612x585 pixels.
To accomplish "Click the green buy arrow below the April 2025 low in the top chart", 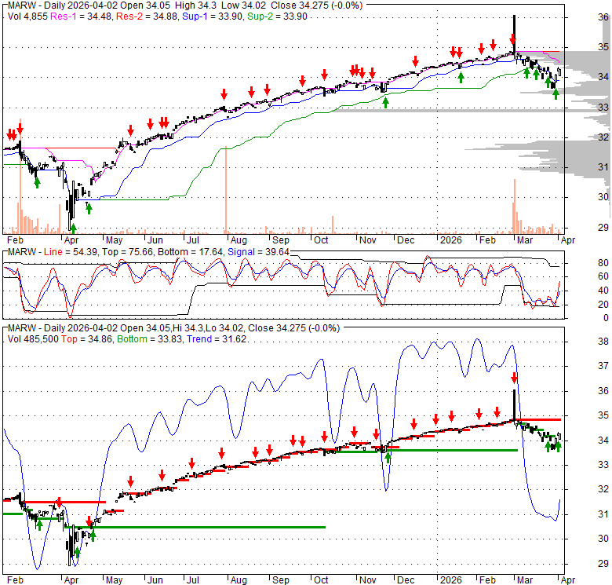I will [73, 228].
